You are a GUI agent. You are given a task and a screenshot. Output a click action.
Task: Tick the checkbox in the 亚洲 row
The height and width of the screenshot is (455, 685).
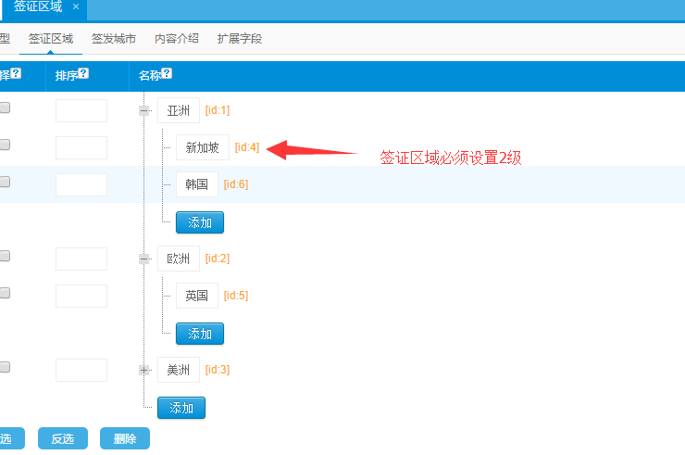click(x=5, y=107)
